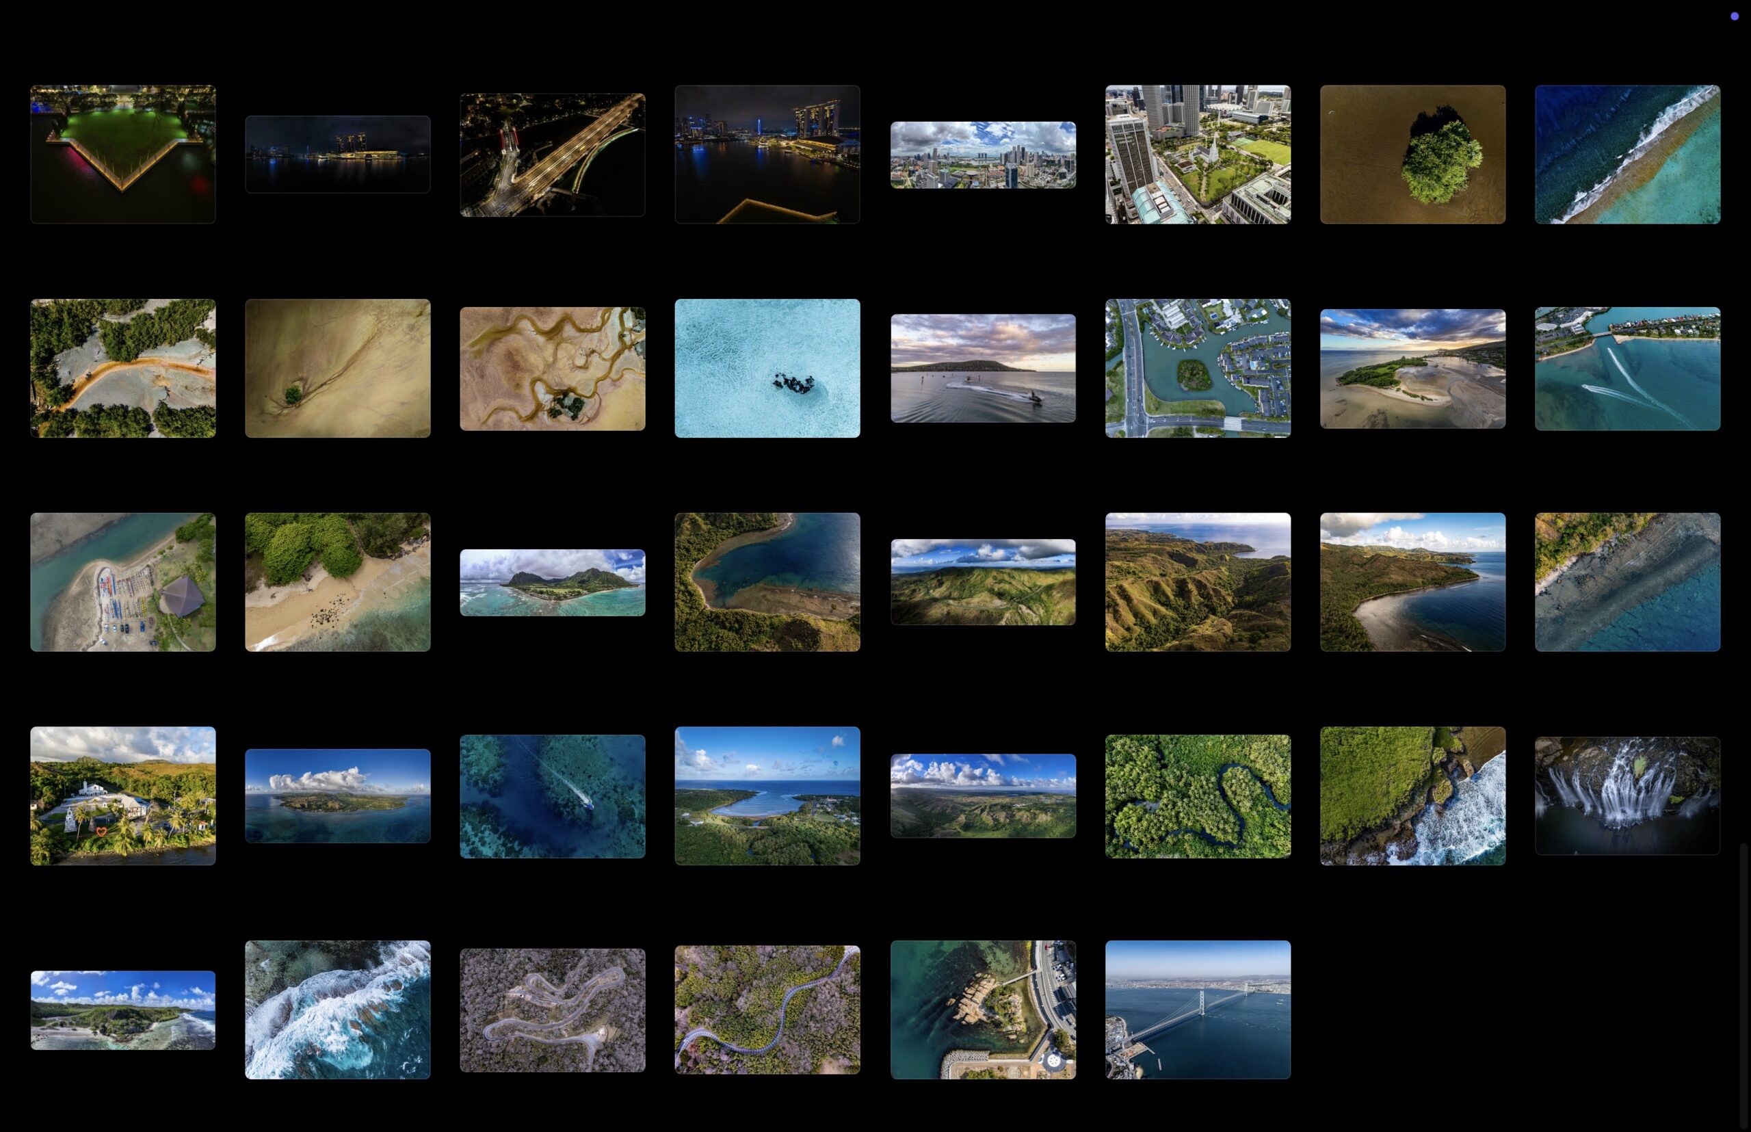
Task: Open the lone tree on brown water photo
Action: 1412,155
